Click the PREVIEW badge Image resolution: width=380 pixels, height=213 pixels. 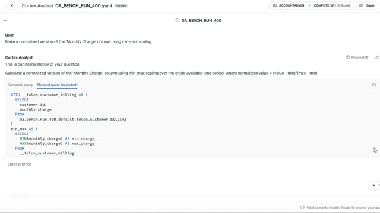[121, 5]
